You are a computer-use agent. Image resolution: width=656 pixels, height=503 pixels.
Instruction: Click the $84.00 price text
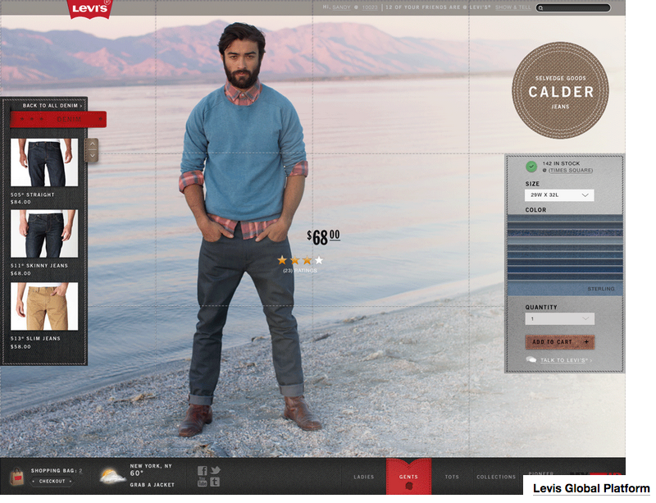click(x=20, y=202)
